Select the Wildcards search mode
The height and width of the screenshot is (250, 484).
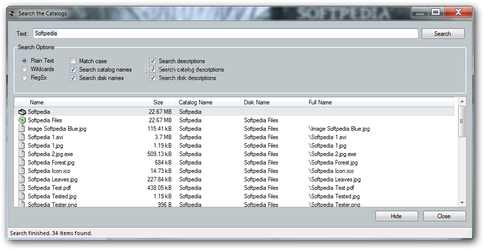click(x=24, y=69)
